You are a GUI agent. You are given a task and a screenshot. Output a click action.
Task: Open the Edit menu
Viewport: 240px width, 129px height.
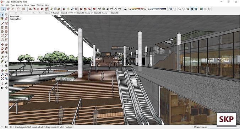pyautogui.click(x=7, y=5)
